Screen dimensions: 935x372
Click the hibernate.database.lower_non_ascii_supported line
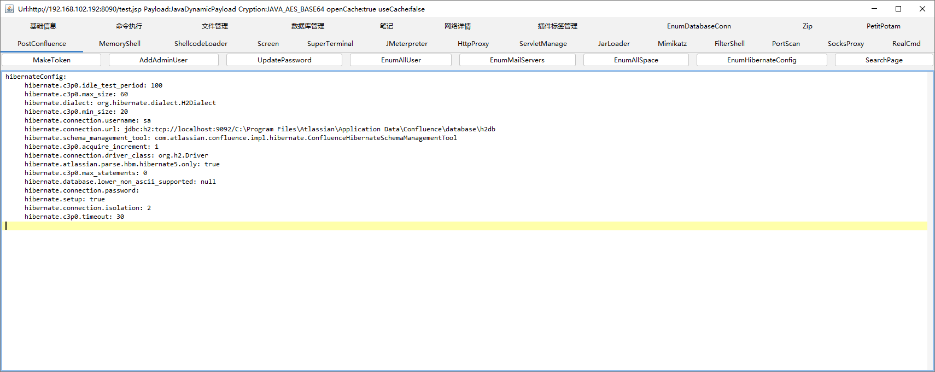pos(120,182)
